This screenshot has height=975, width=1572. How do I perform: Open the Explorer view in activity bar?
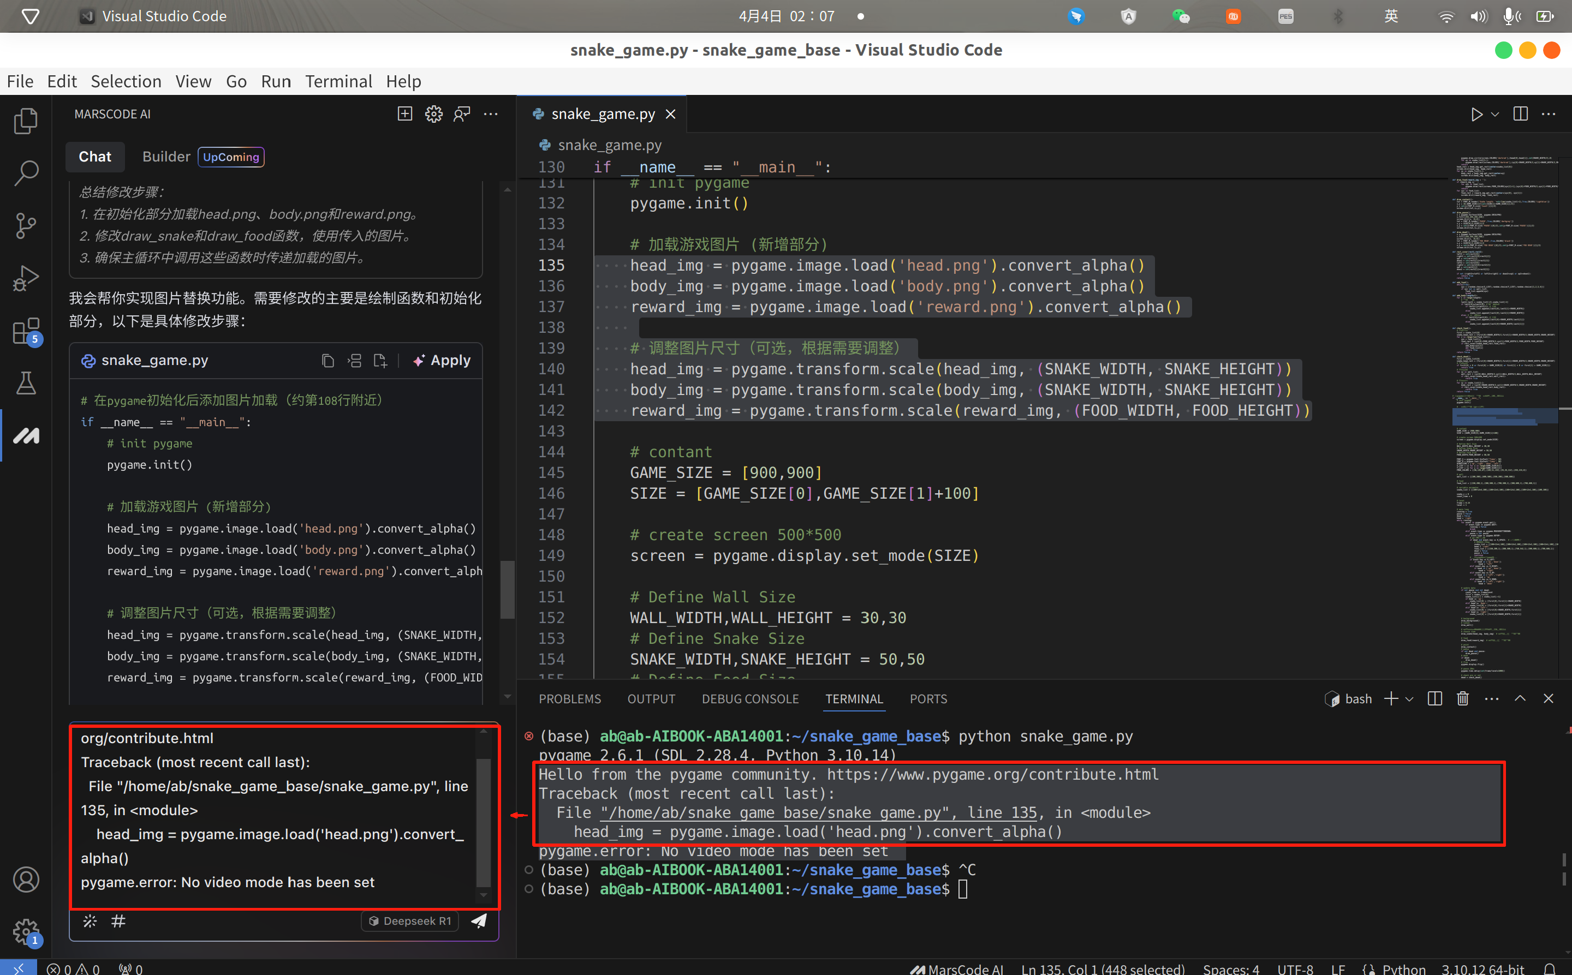[x=26, y=121]
